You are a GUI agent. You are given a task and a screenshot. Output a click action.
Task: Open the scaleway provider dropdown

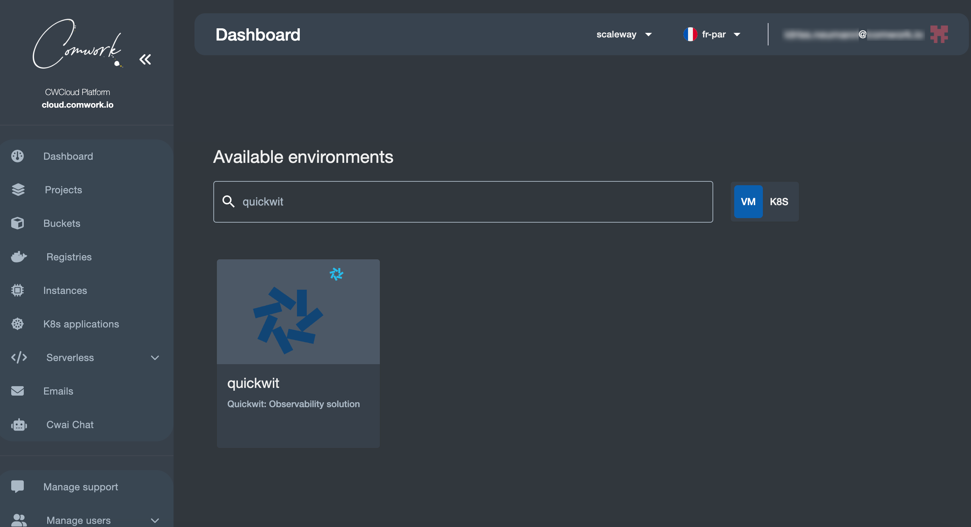click(x=624, y=34)
